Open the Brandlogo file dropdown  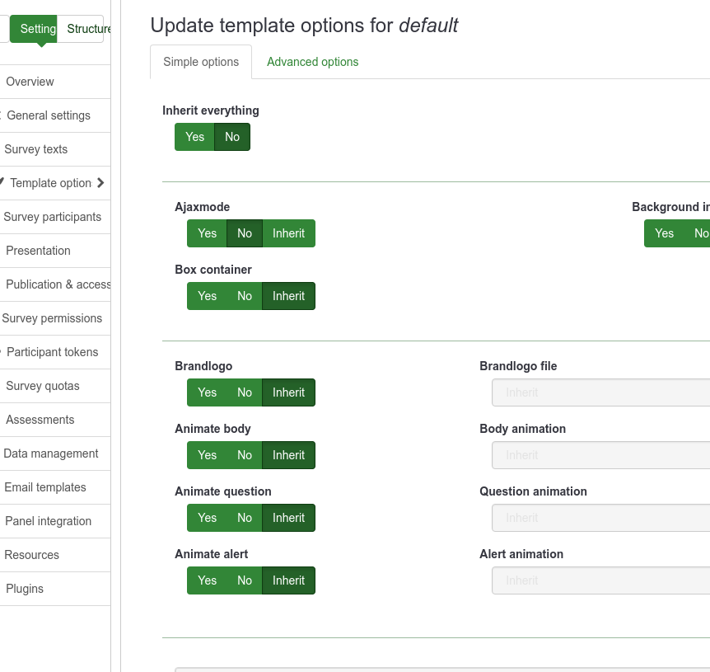600,392
